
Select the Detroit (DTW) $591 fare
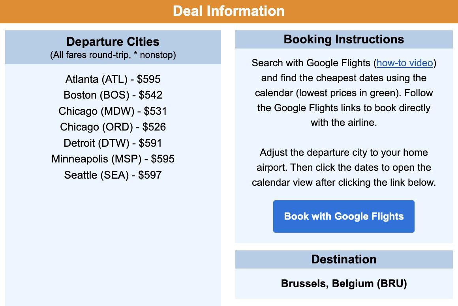[x=113, y=143]
